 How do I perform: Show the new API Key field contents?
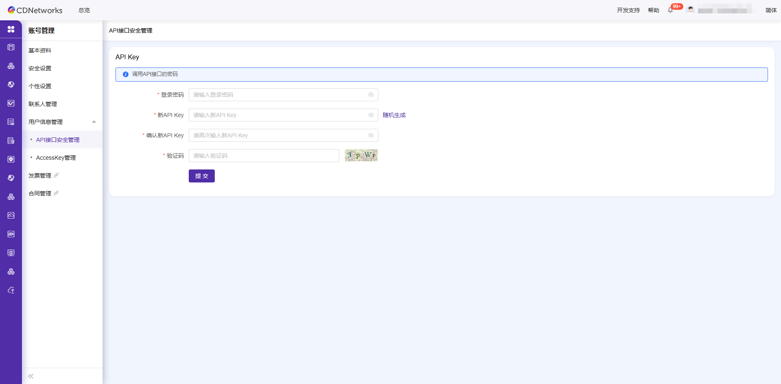point(371,115)
